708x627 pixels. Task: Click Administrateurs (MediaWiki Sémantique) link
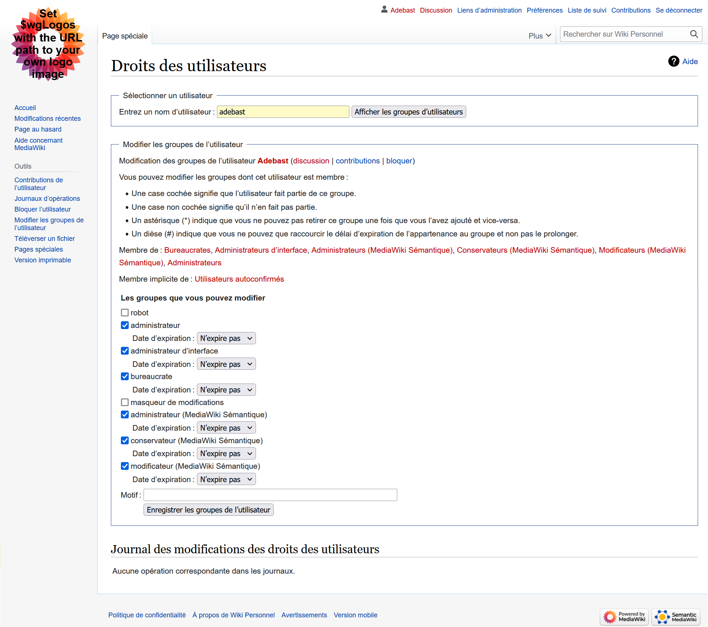click(382, 250)
